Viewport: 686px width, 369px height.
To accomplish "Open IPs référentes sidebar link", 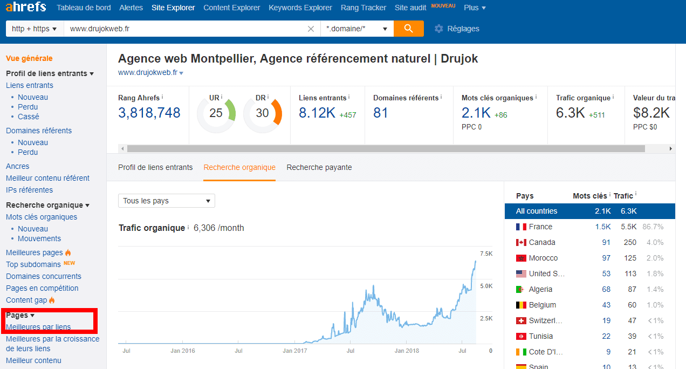I will (30, 190).
